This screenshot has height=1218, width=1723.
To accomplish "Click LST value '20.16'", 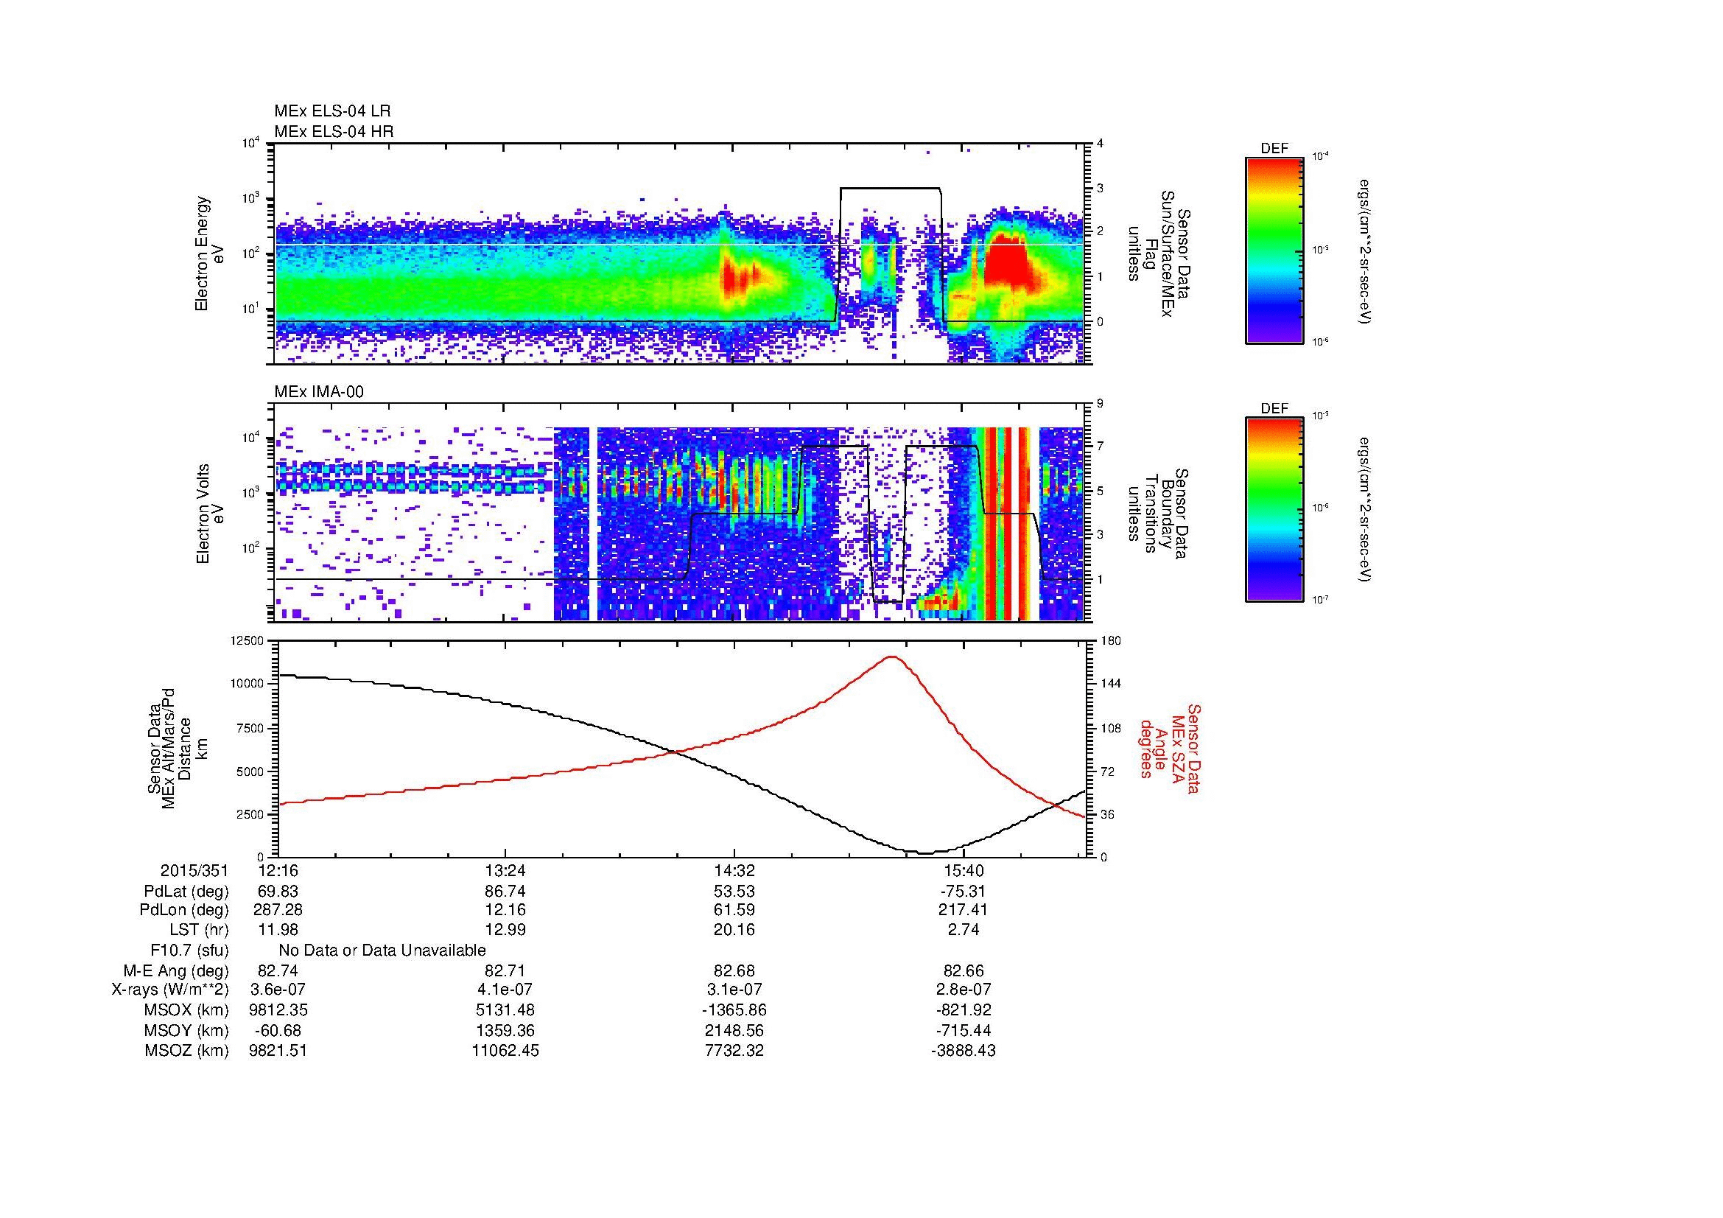I will [734, 930].
